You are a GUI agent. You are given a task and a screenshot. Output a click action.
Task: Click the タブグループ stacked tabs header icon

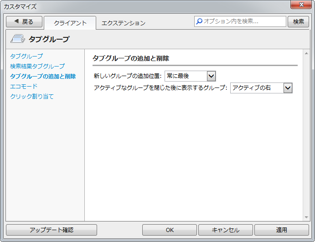(x=18, y=39)
